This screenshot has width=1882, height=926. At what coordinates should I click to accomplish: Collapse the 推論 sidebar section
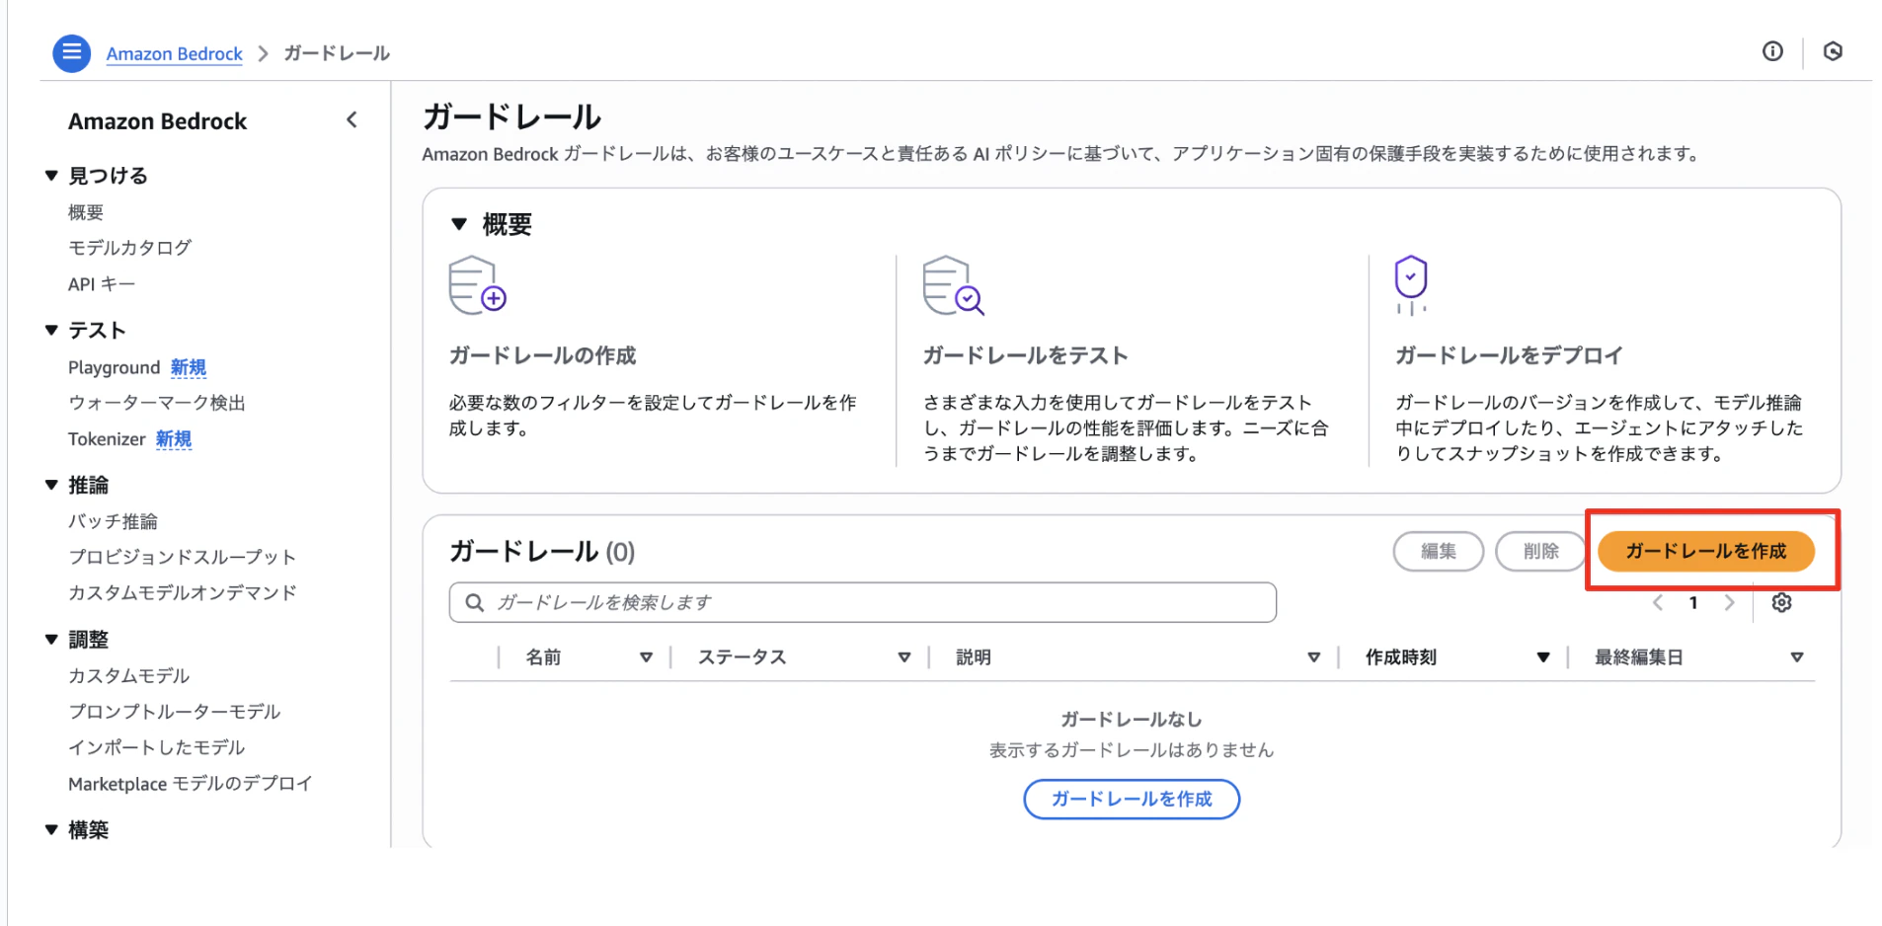coord(51,485)
